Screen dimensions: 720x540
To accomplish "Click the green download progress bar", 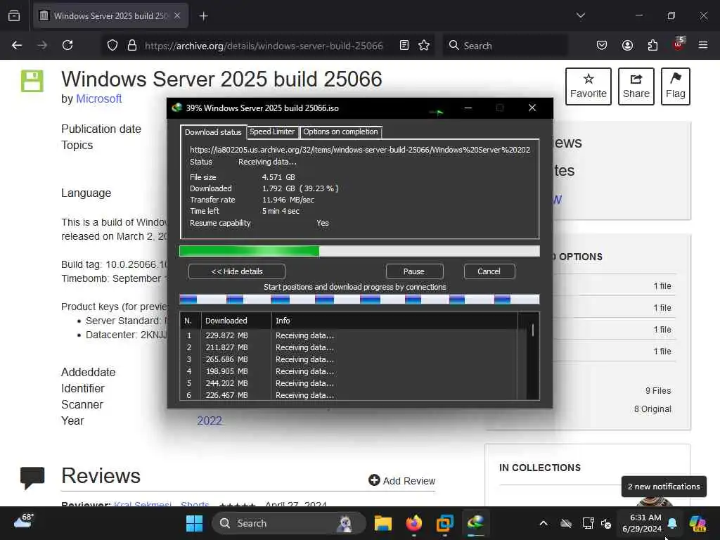I will click(x=359, y=251).
